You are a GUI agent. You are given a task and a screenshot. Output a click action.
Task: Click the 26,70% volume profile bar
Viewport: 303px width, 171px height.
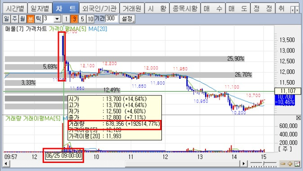click(x=129, y=75)
